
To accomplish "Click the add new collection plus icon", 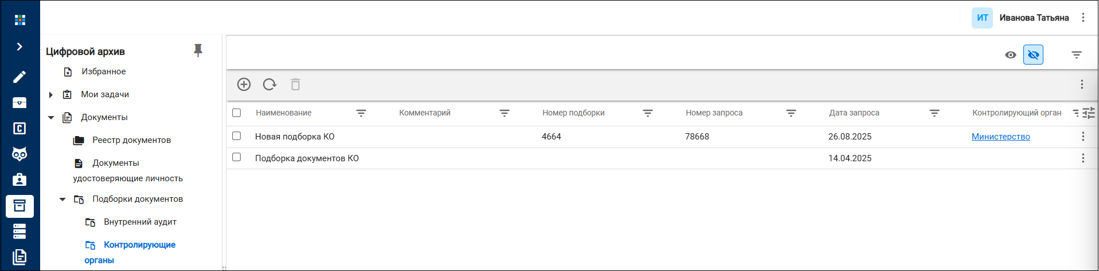I will pyautogui.click(x=244, y=85).
